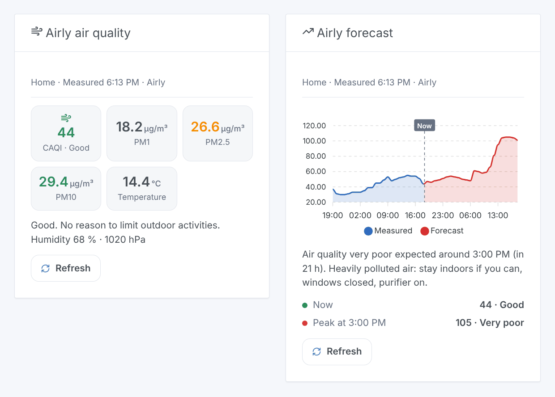Click the 120.00 y-axis label
Screen dimensions: 555x397
(x=314, y=126)
